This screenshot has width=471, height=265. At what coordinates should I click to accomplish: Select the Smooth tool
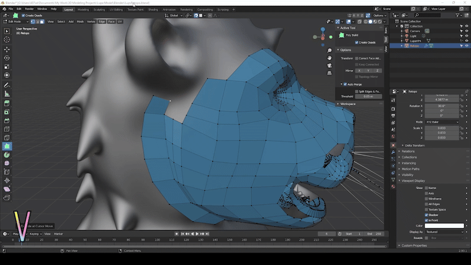coord(7,163)
